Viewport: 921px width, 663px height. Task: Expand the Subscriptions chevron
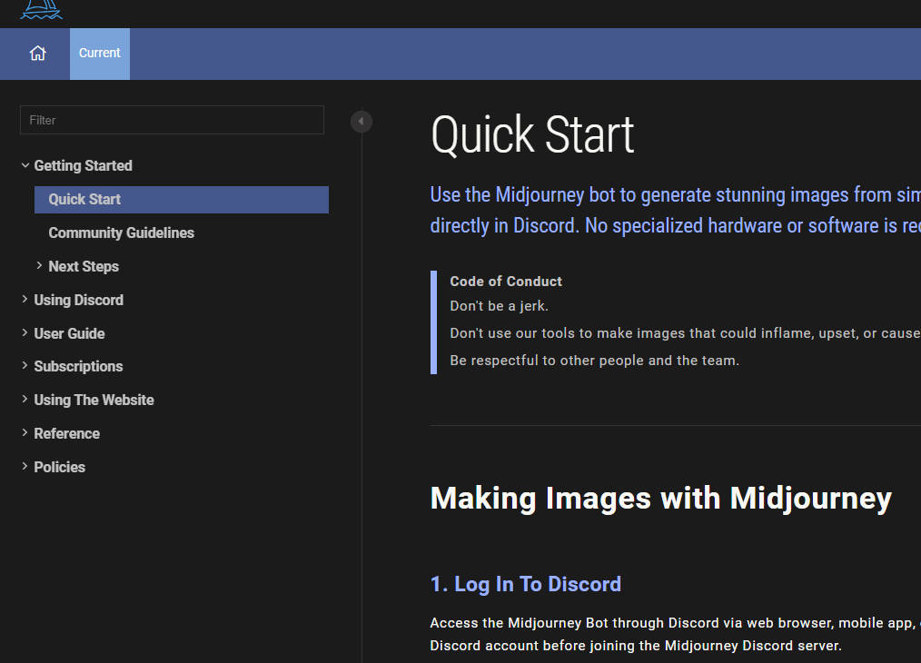25,365
